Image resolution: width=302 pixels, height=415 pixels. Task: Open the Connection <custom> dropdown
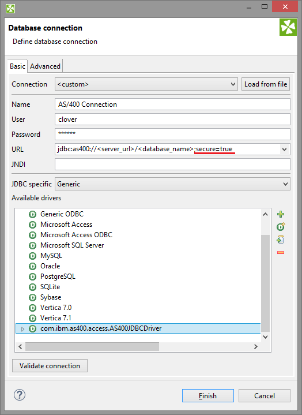pos(146,84)
